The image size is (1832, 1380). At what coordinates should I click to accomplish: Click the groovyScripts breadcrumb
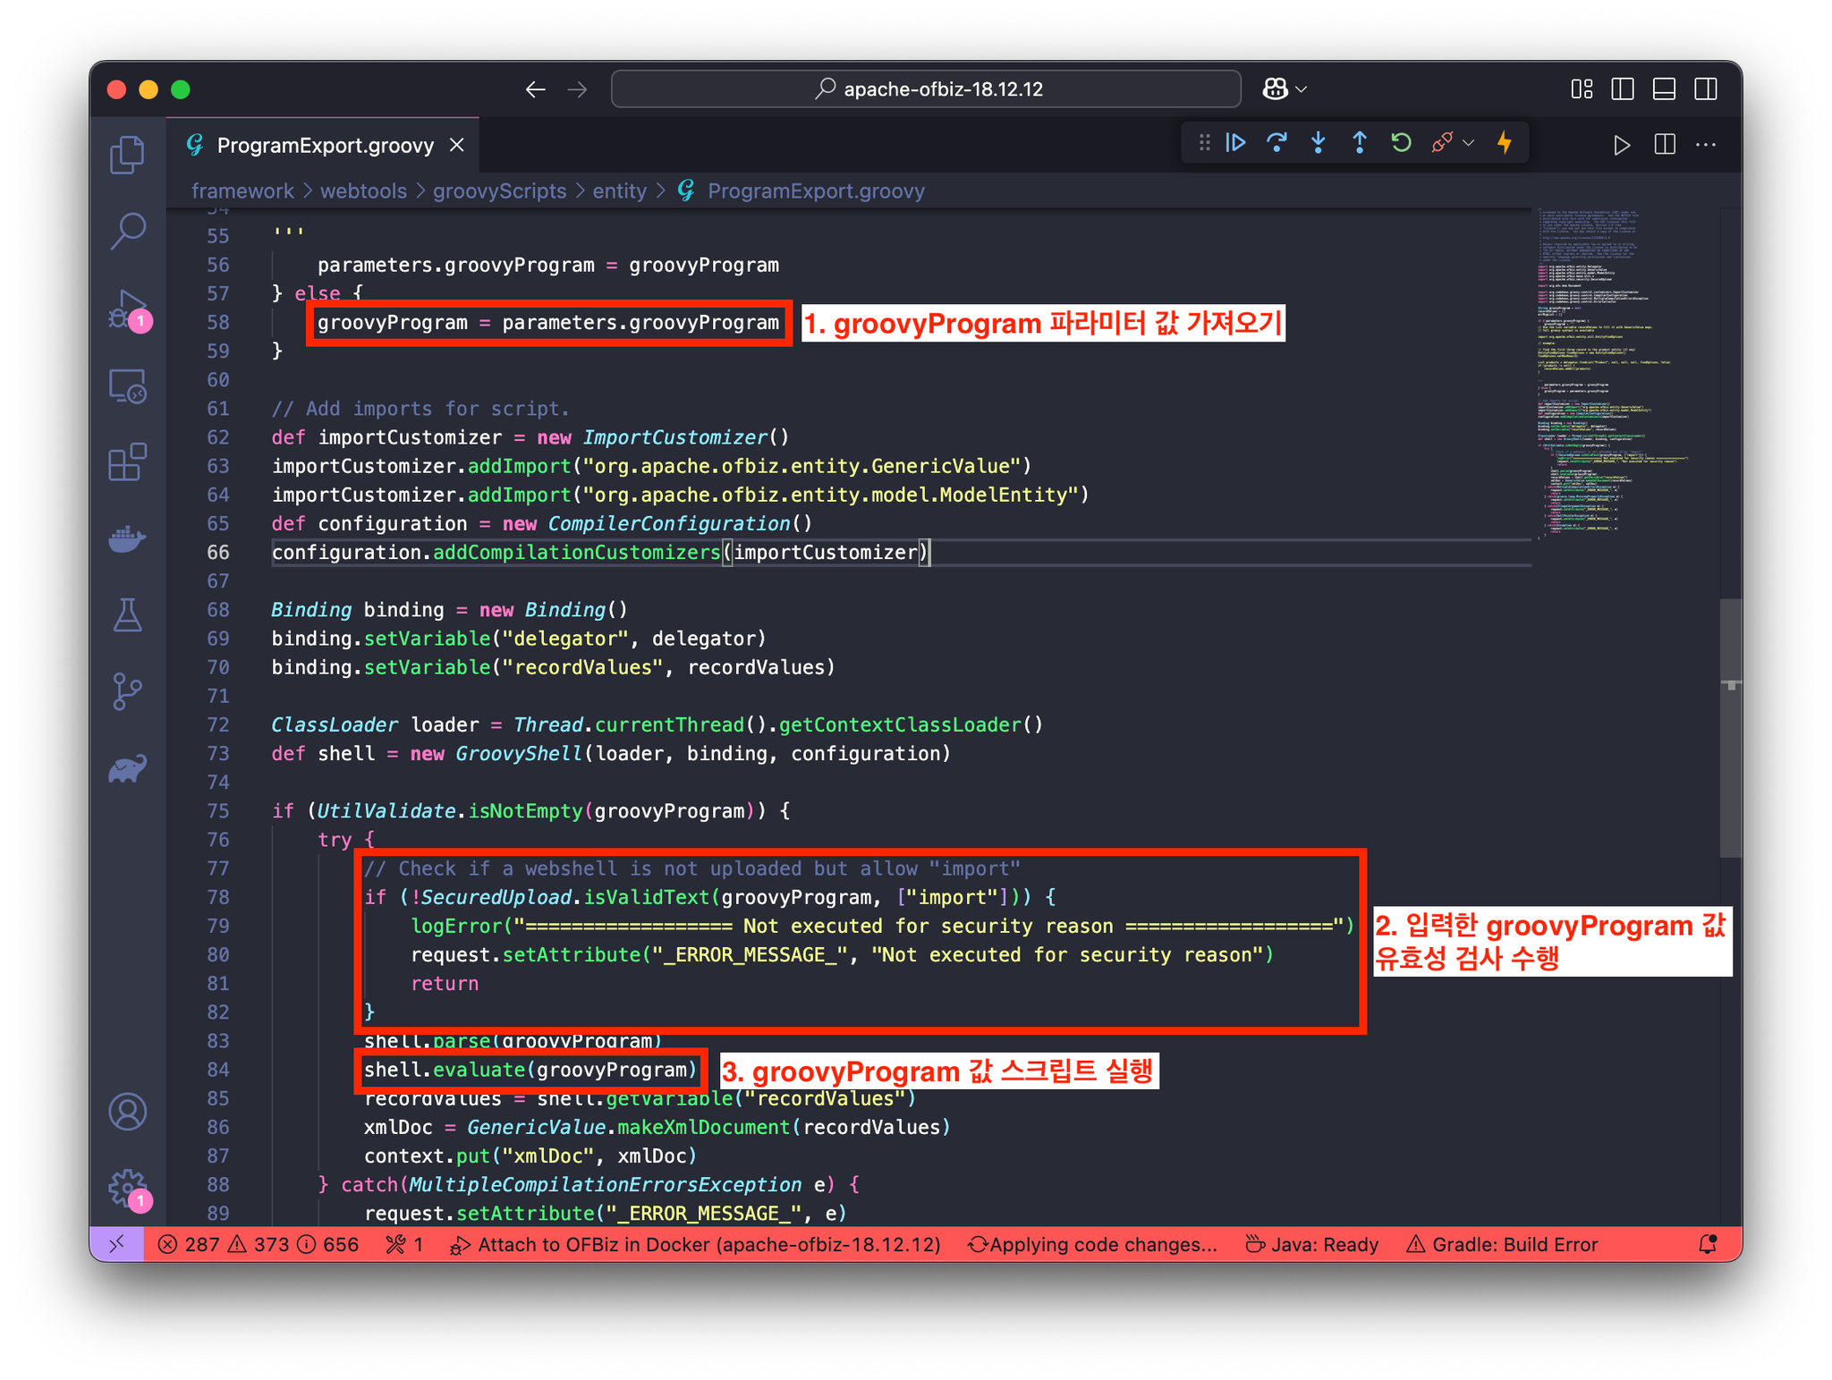click(x=499, y=190)
